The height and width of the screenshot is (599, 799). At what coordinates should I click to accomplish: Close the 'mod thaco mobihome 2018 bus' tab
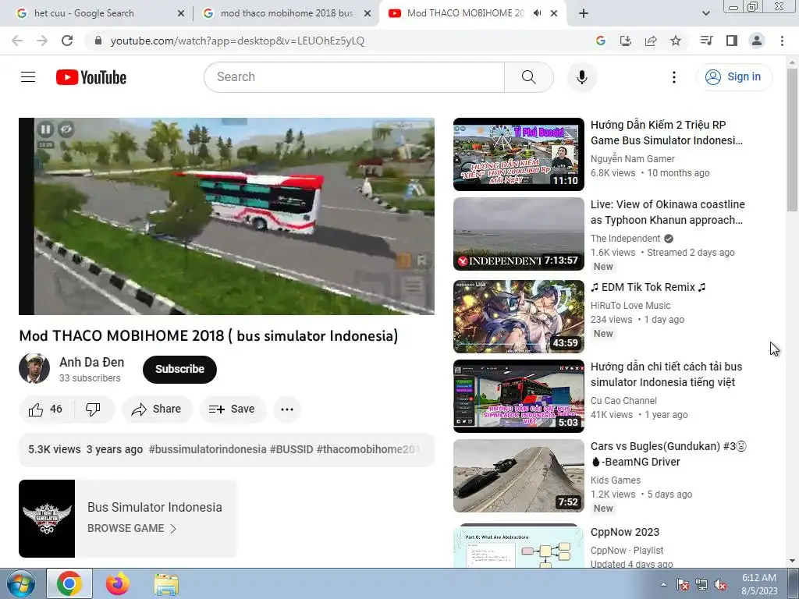[x=367, y=13]
